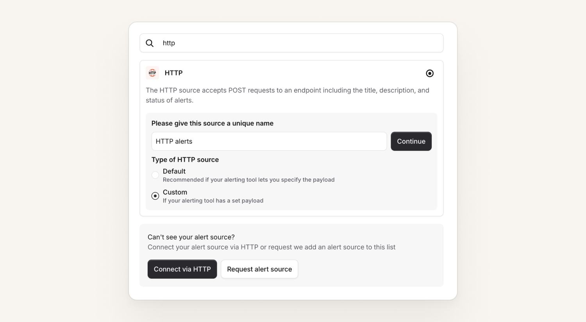Screen dimensions: 586x322
Task: Click 'Connect your alert source via HTTP' text
Action: point(272,247)
